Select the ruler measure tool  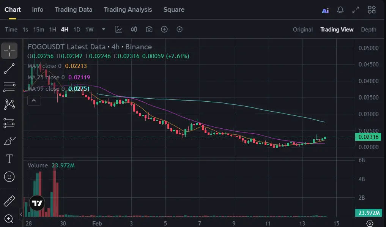pyautogui.click(x=9, y=201)
